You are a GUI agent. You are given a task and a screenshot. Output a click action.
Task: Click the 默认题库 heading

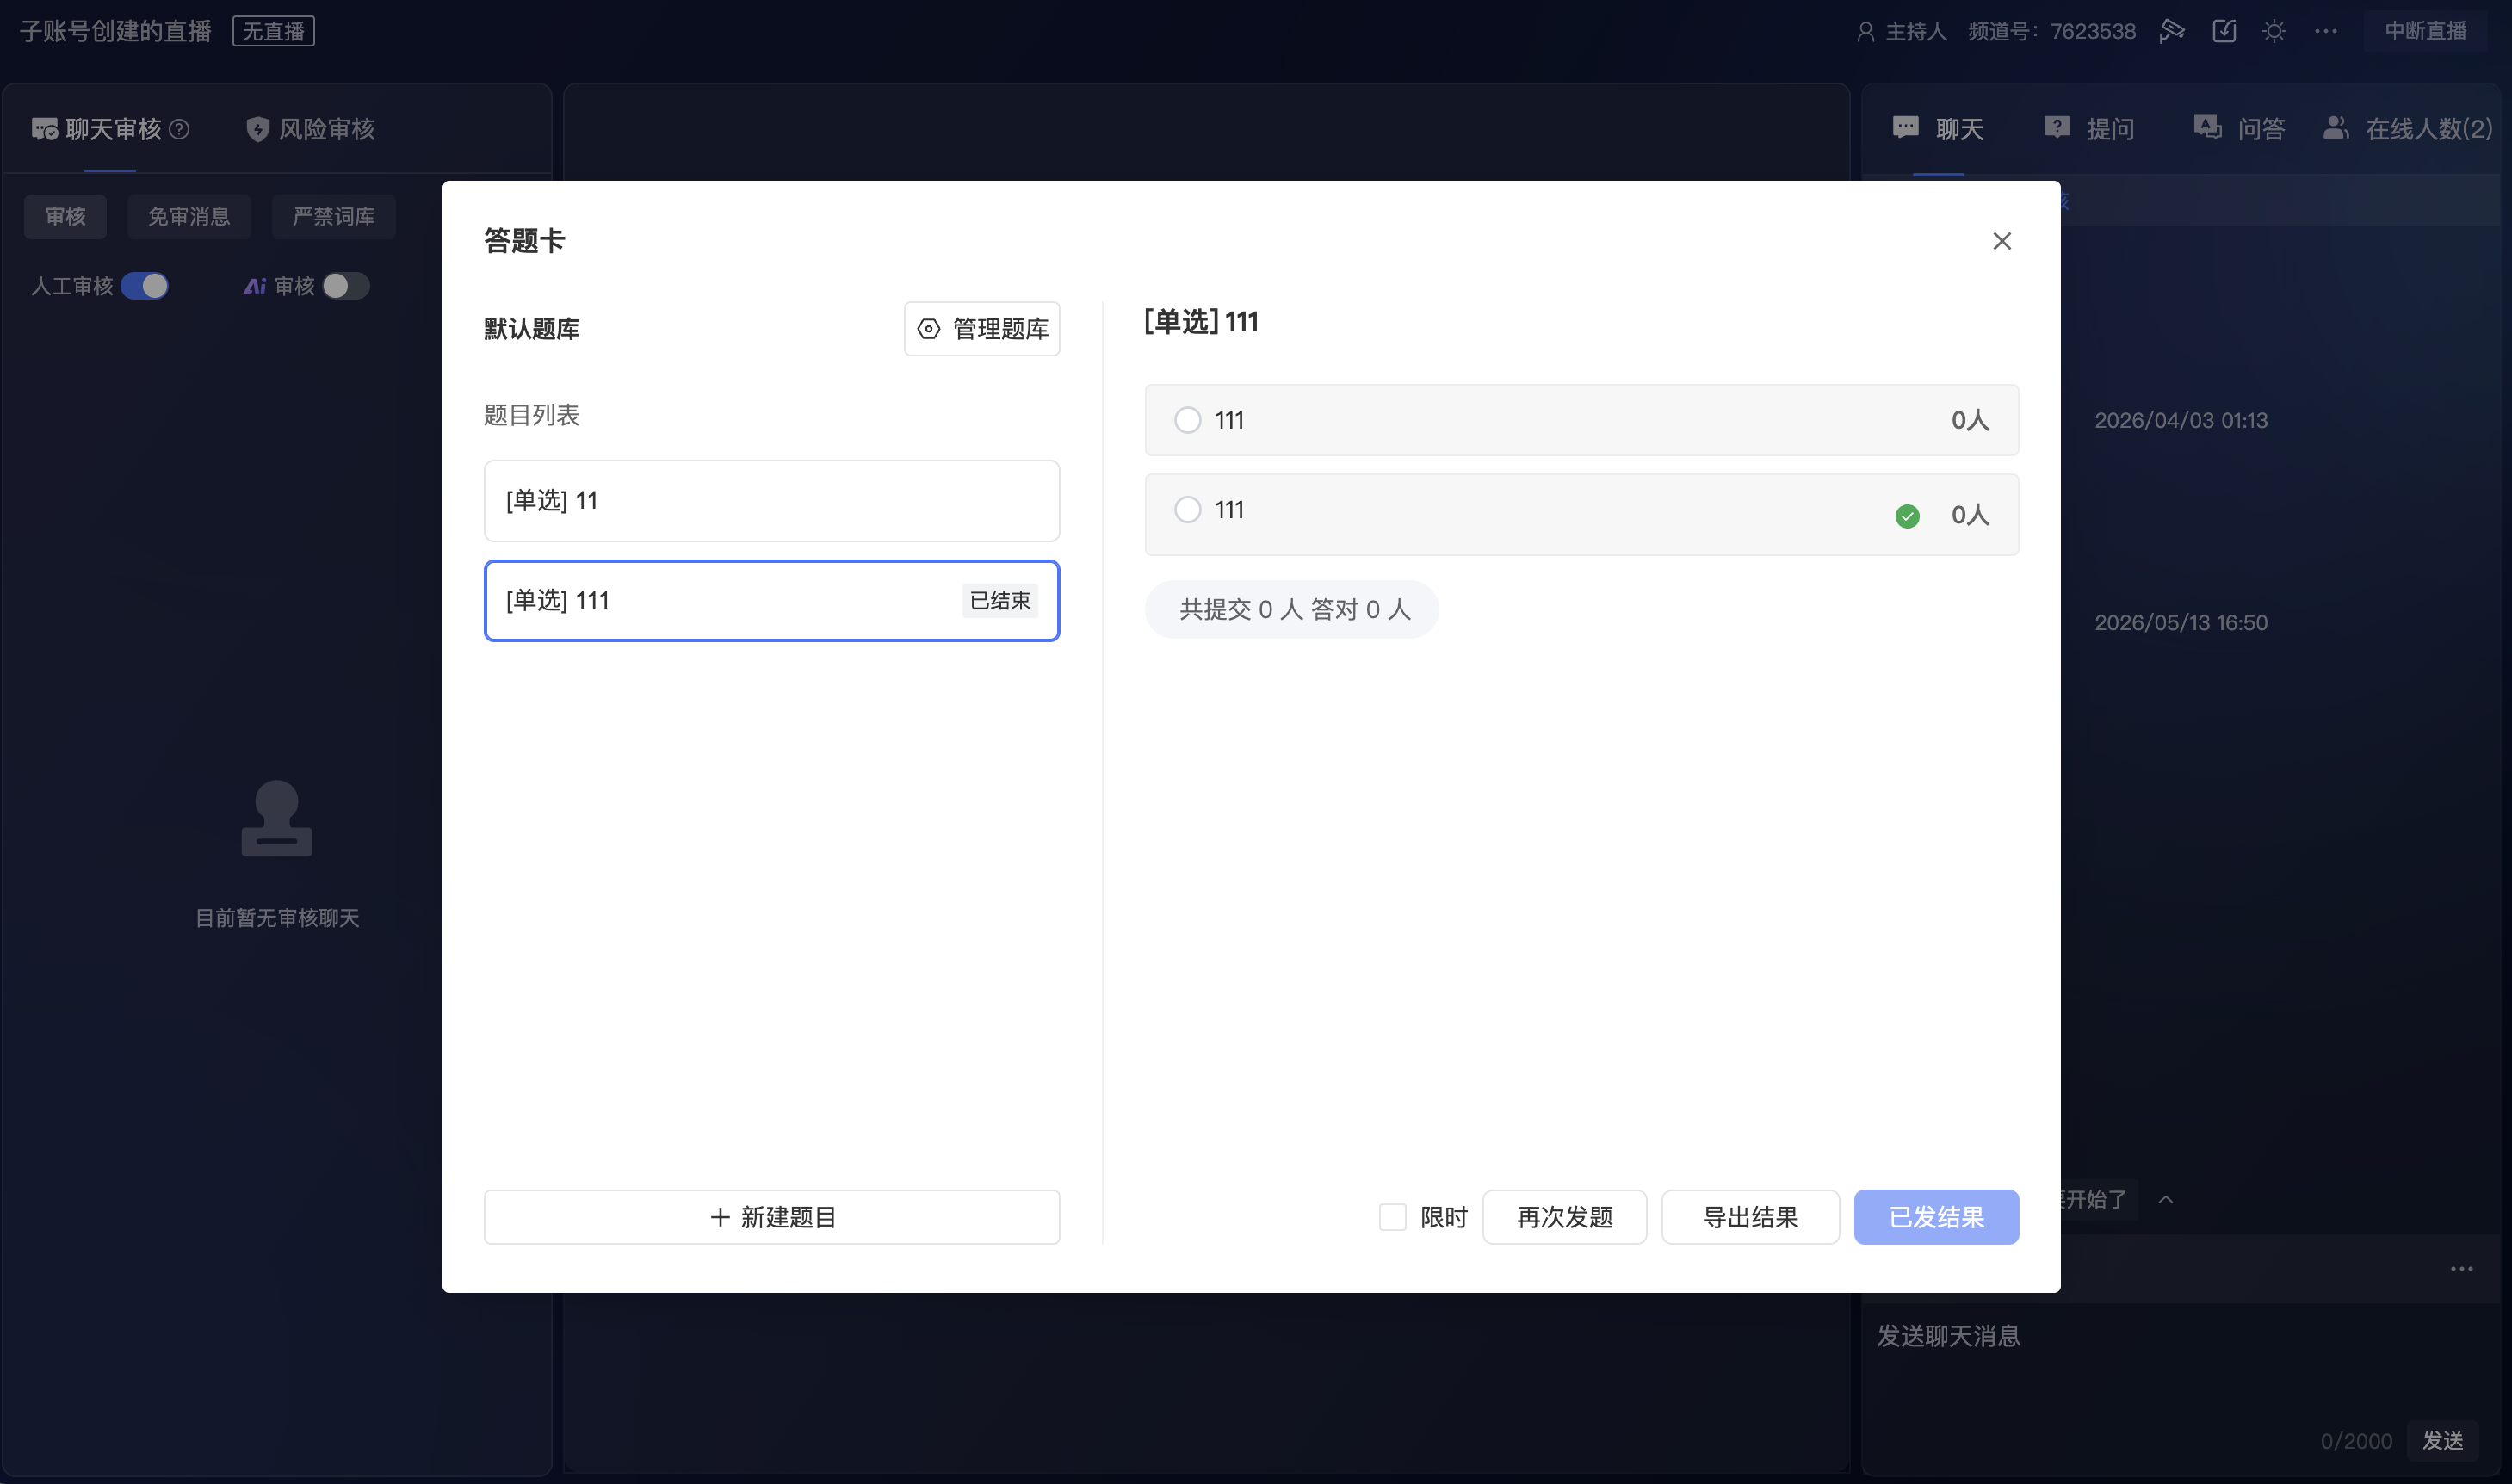[532, 329]
